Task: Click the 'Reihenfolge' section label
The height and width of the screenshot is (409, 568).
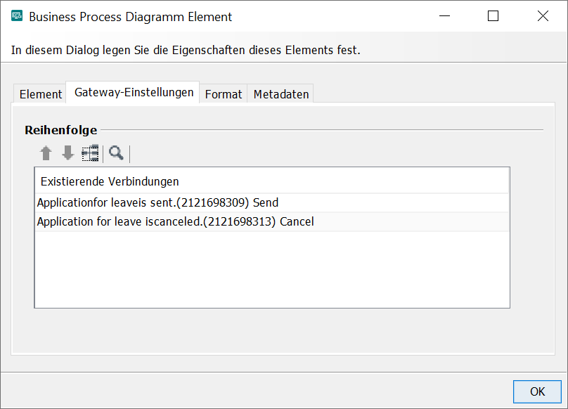Action: [61, 130]
